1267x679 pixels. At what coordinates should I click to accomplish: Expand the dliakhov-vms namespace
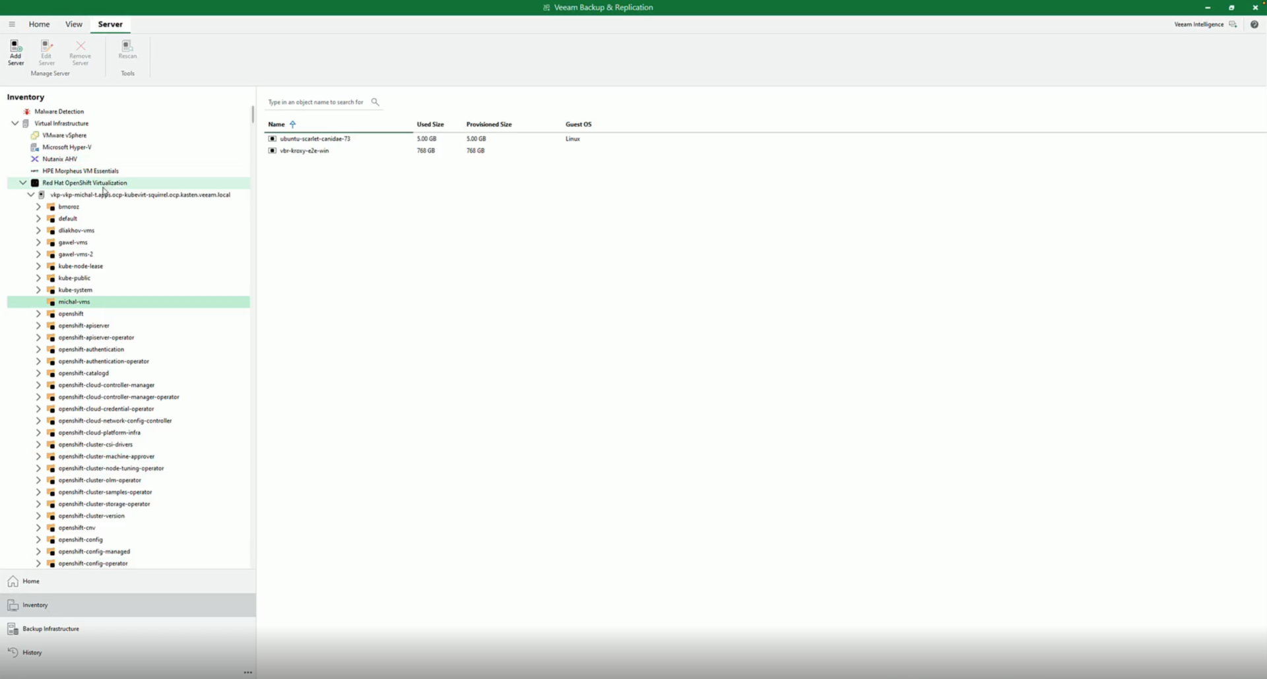(x=38, y=231)
